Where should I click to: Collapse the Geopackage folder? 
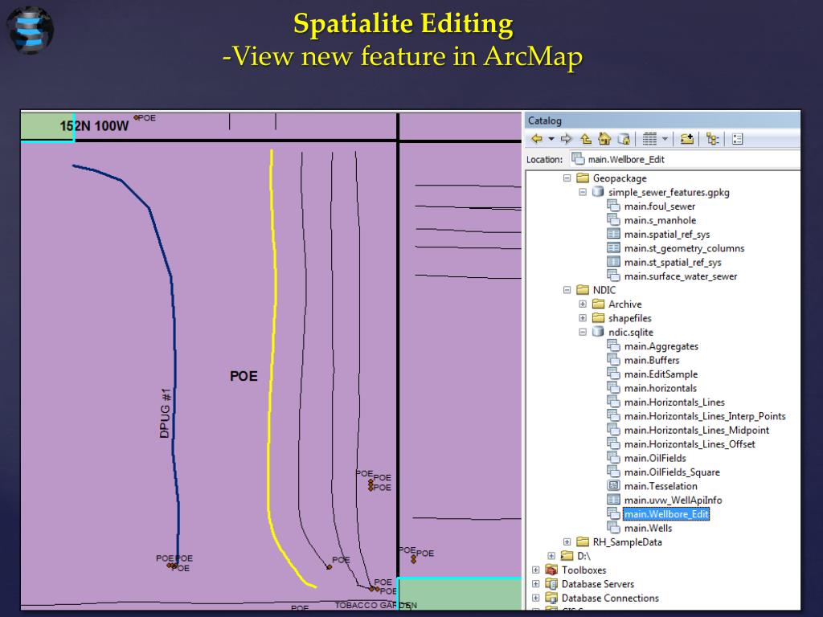click(x=567, y=178)
